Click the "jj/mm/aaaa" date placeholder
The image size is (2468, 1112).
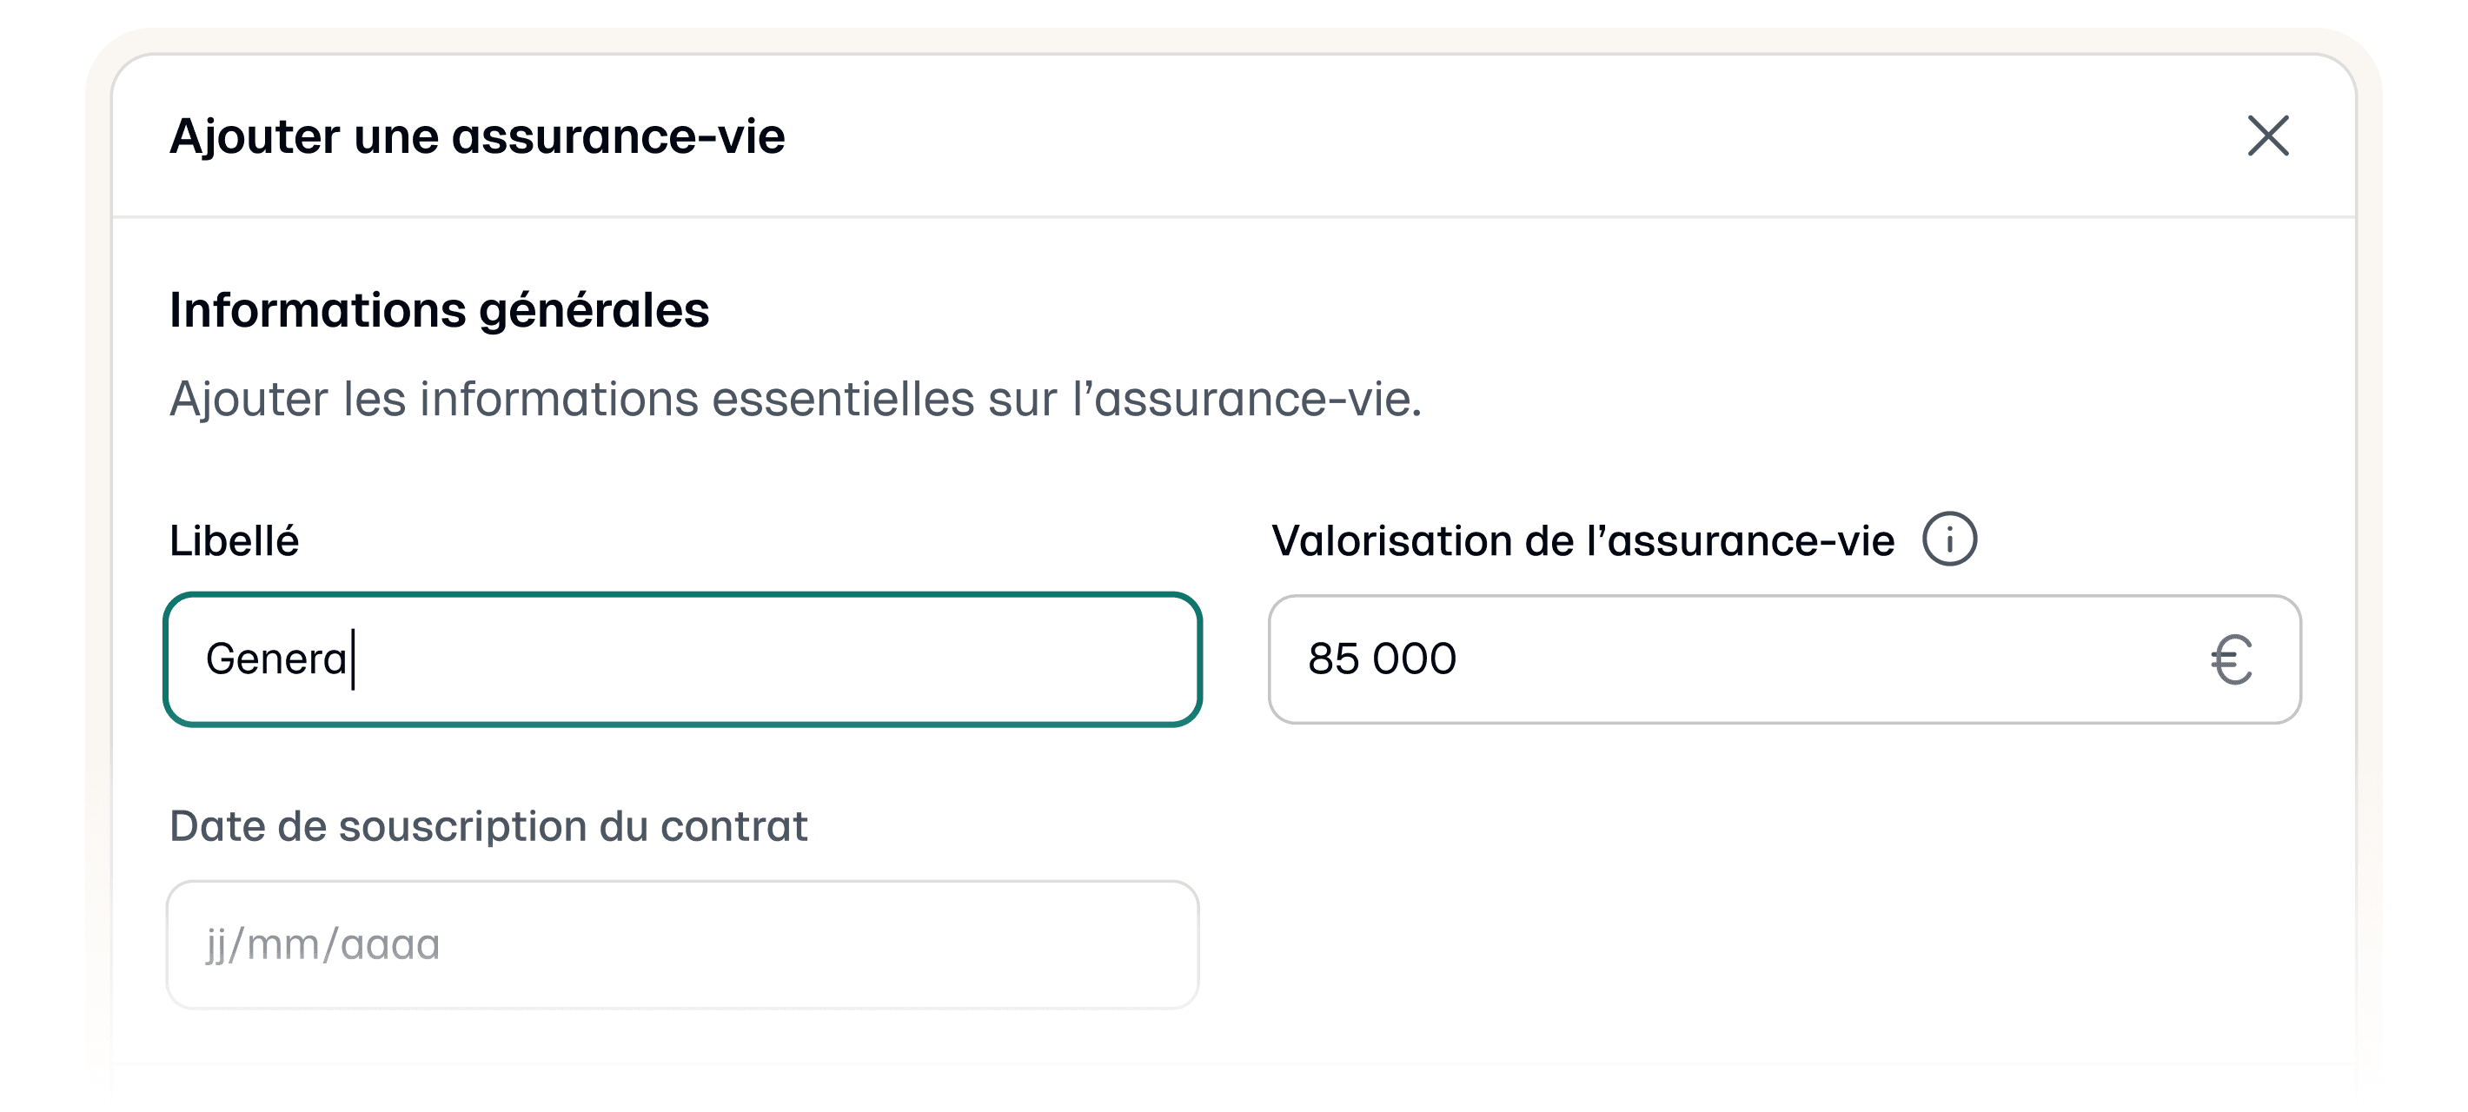coord(323,945)
